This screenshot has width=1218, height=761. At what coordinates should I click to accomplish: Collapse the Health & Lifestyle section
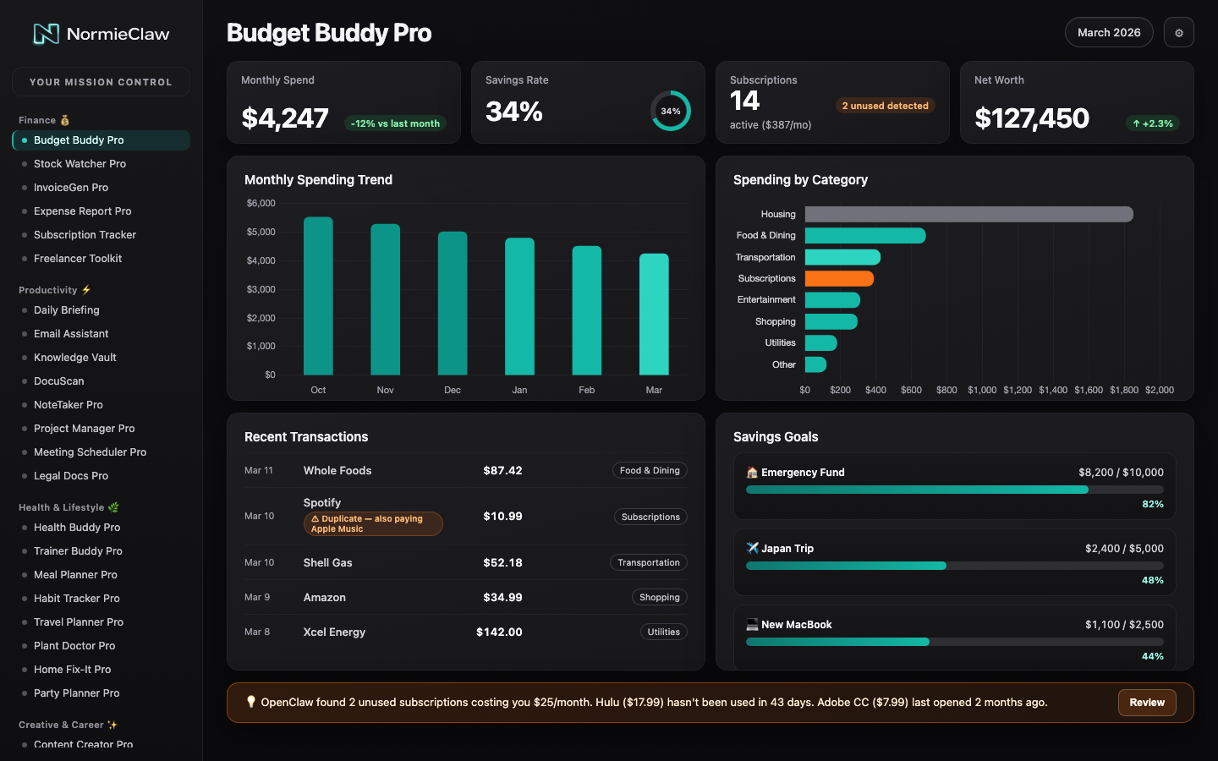coord(68,507)
